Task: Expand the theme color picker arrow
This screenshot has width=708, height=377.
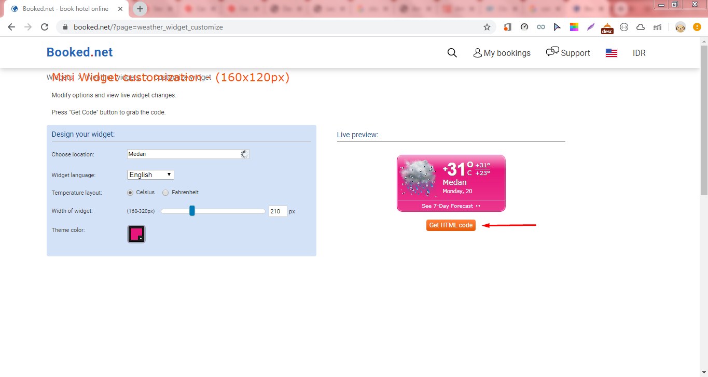Action: (x=140, y=238)
